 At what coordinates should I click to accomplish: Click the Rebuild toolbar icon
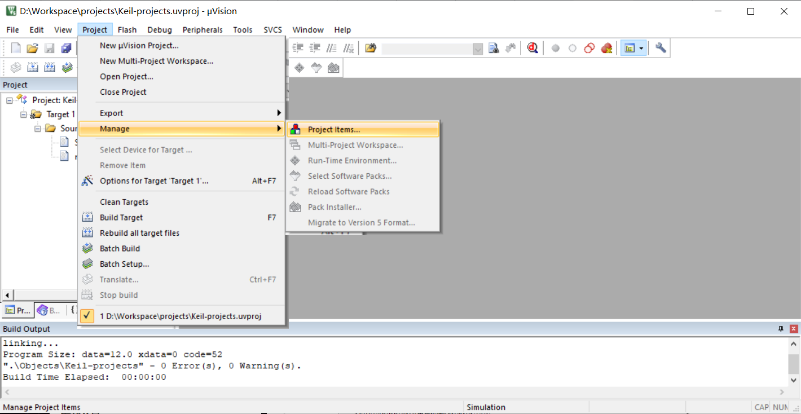(50, 68)
